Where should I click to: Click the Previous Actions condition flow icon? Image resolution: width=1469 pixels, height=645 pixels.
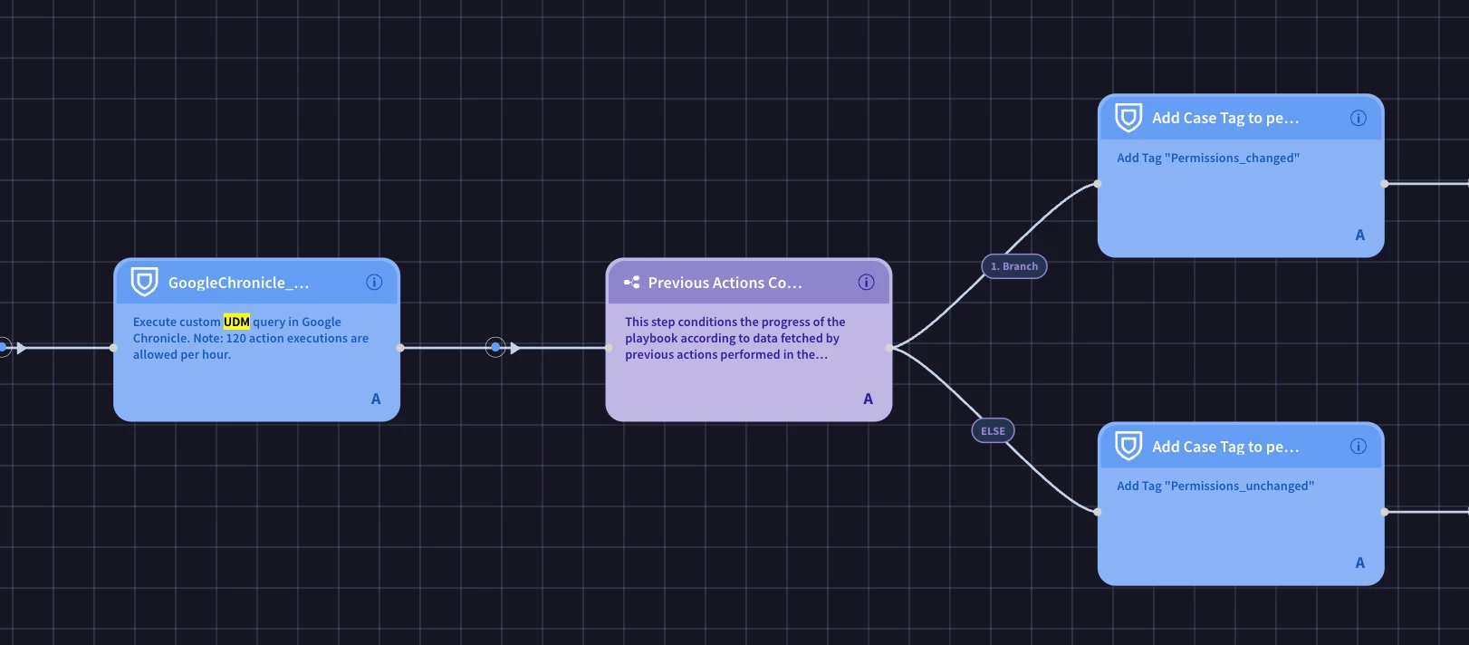pos(631,283)
